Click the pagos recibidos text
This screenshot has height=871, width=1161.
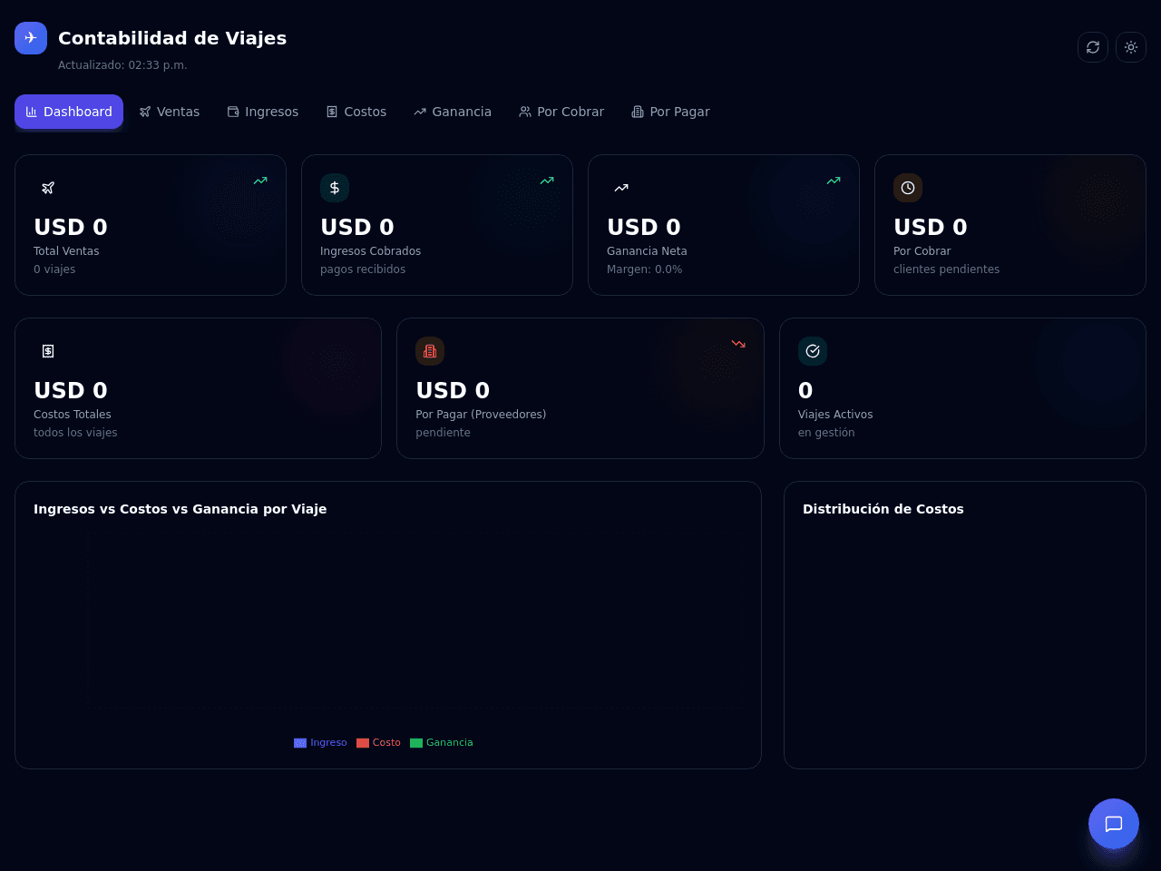click(x=363, y=269)
